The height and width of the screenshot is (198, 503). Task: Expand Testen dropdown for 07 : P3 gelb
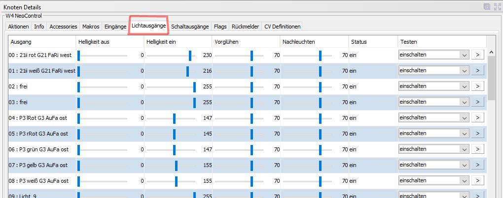(464, 165)
